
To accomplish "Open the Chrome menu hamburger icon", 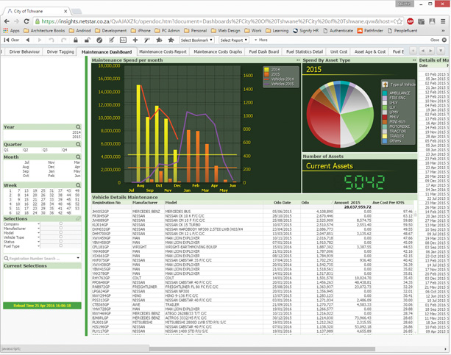I will [x=443, y=21].
